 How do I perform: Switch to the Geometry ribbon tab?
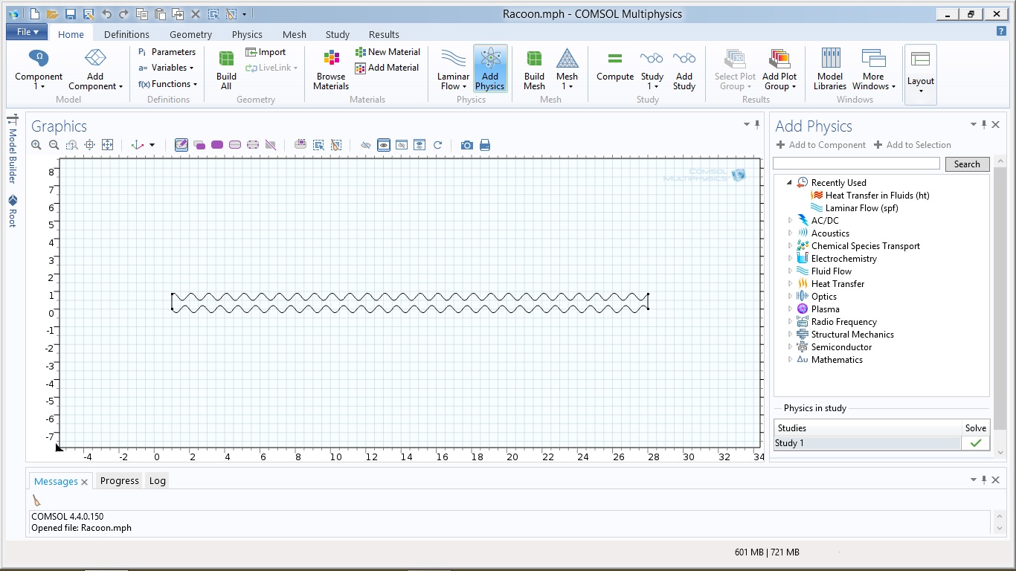(190, 34)
